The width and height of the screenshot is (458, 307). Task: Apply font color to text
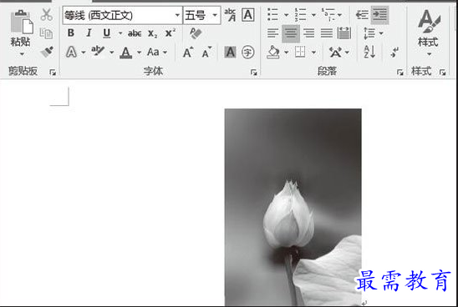pos(126,53)
